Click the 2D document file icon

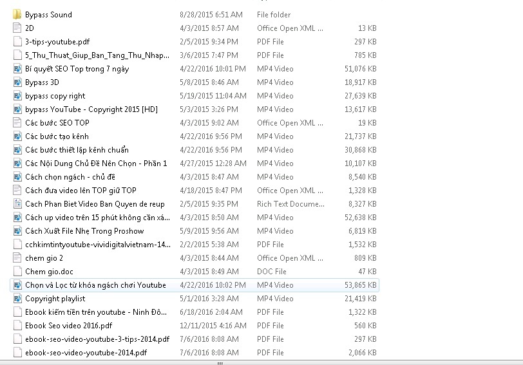[x=17, y=28]
